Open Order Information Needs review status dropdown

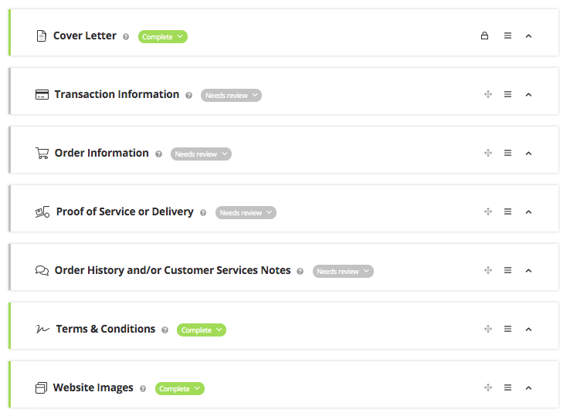(x=201, y=154)
